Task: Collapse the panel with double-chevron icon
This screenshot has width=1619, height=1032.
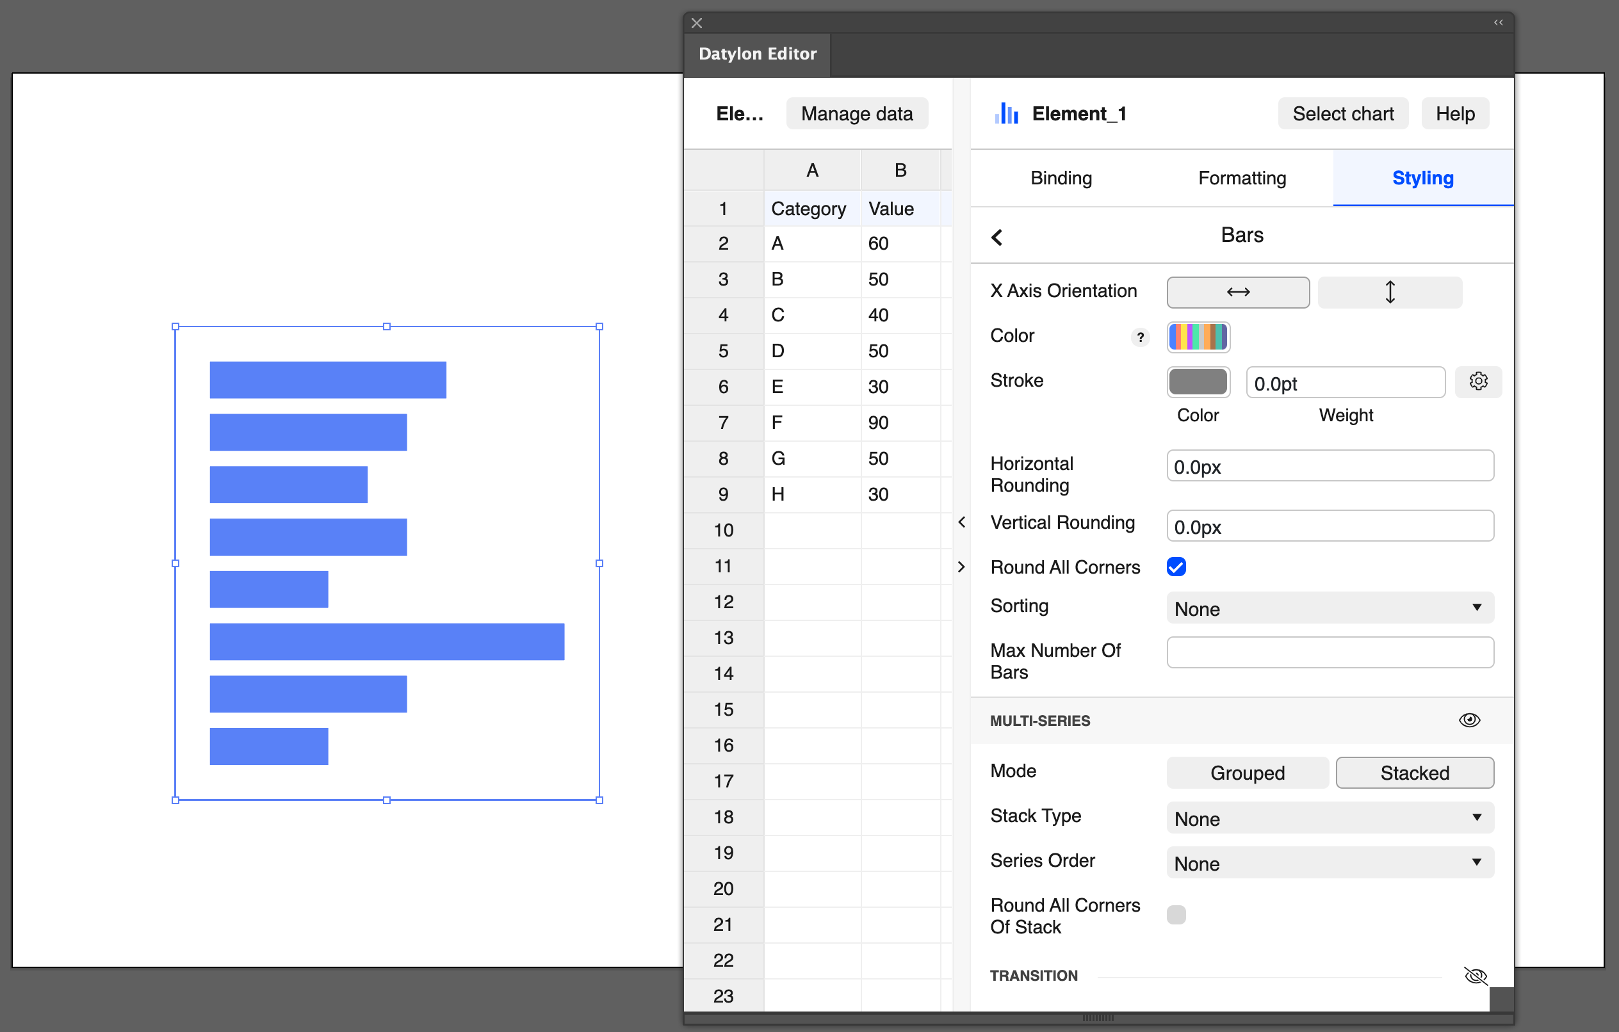Action: [x=1498, y=22]
